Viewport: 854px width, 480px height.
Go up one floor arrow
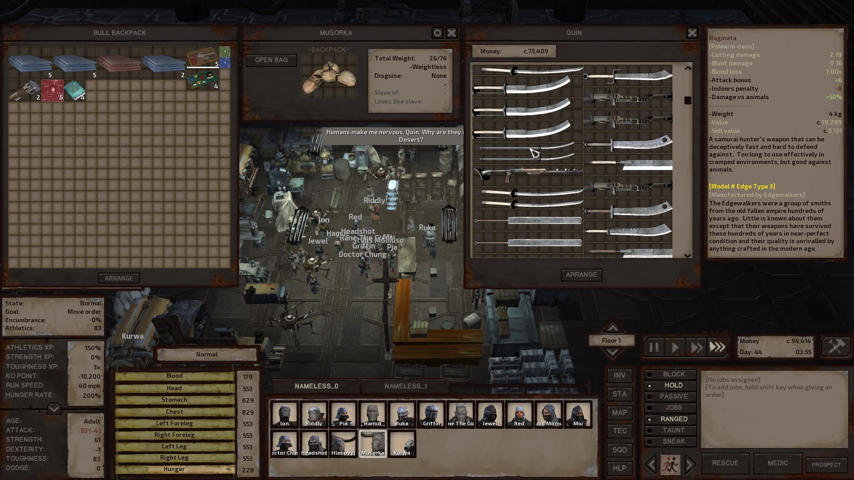click(x=612, y=328)
